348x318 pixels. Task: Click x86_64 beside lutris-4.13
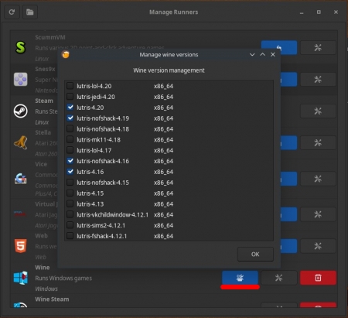tap(163, 204)
